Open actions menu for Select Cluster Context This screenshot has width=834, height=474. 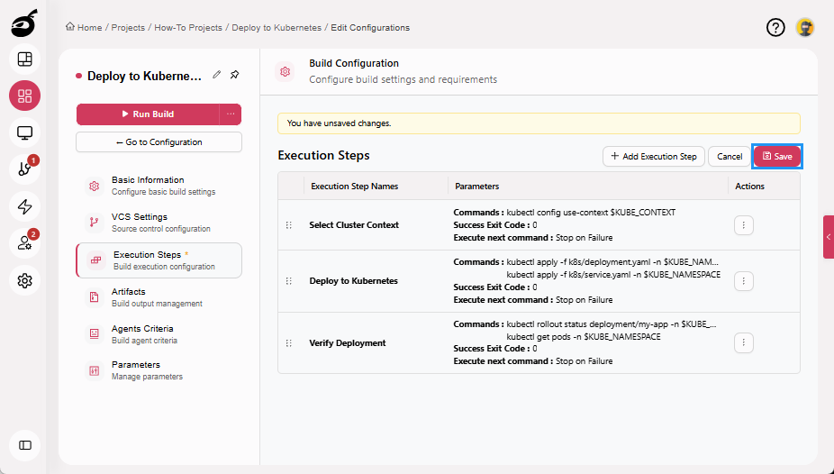744,225
